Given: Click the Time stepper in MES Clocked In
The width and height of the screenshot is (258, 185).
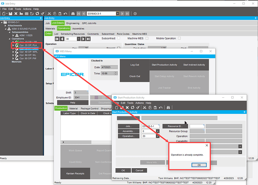Looking at the screenshot, I should click(116, 73).
